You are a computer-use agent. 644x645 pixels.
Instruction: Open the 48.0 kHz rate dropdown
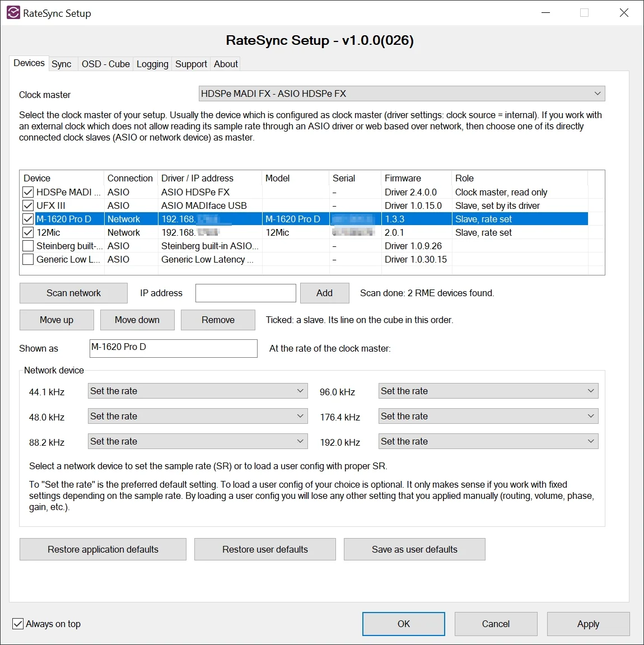click(x=198, y=416)
